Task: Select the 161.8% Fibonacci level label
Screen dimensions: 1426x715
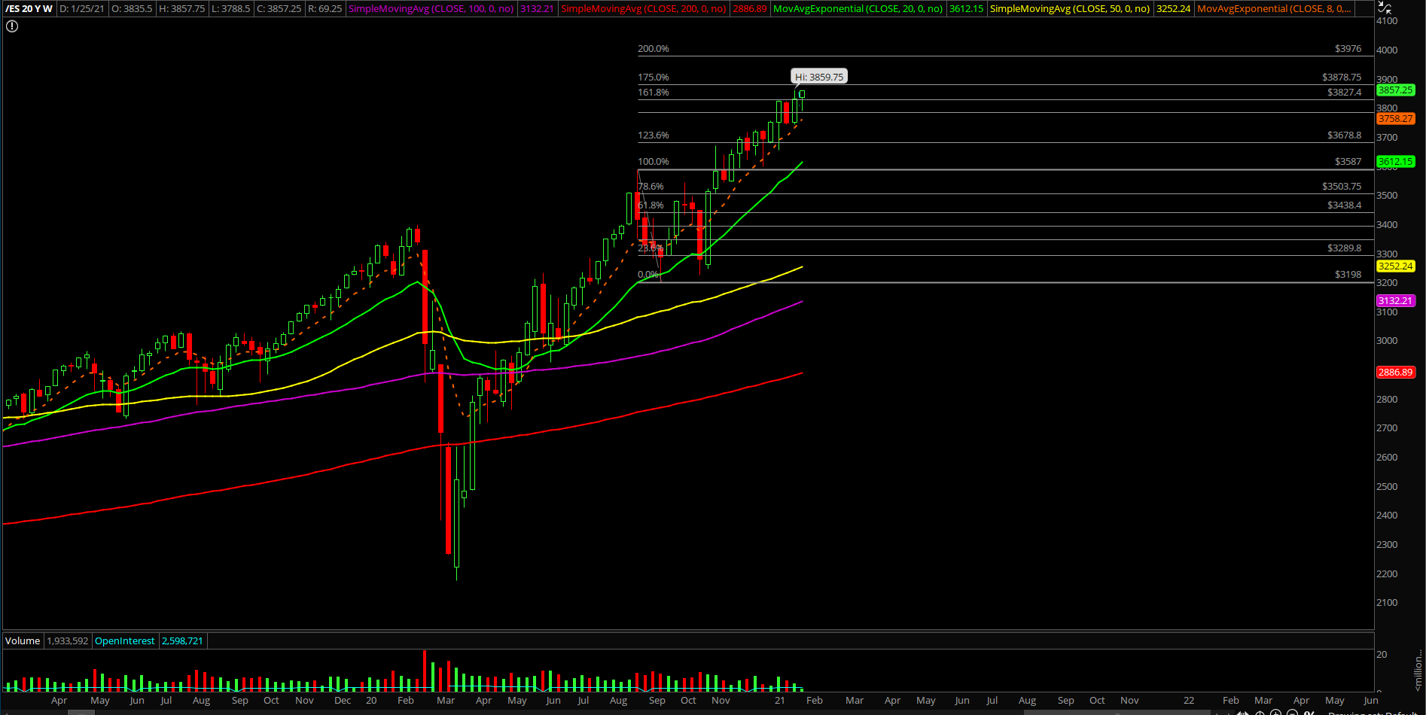Action: coord(654,93)
